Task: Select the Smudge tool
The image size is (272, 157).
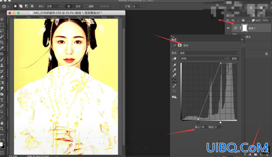Action: 2,89
